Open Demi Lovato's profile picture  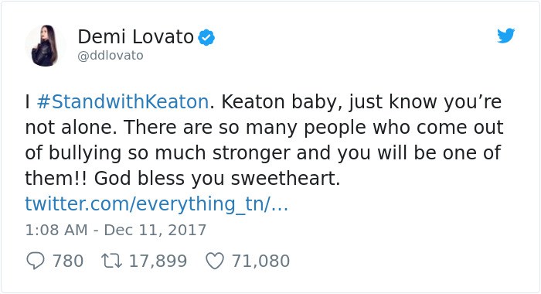click(44, 45)
